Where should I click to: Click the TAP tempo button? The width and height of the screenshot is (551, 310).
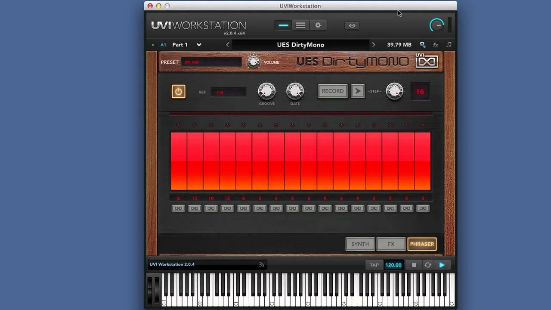(x=374, y=265)
